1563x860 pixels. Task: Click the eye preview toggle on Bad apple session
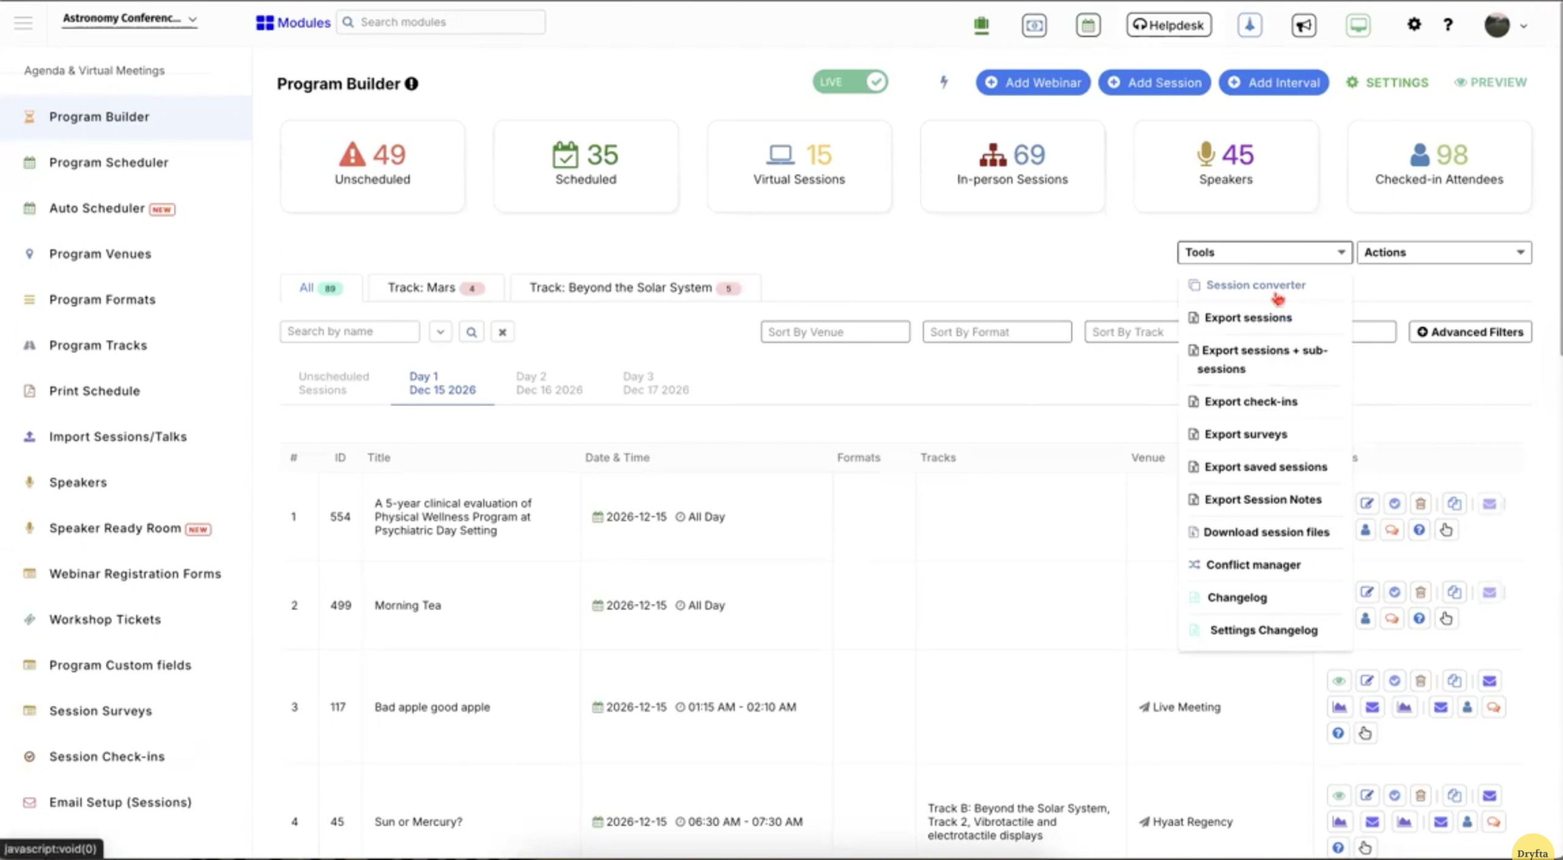1340,681
